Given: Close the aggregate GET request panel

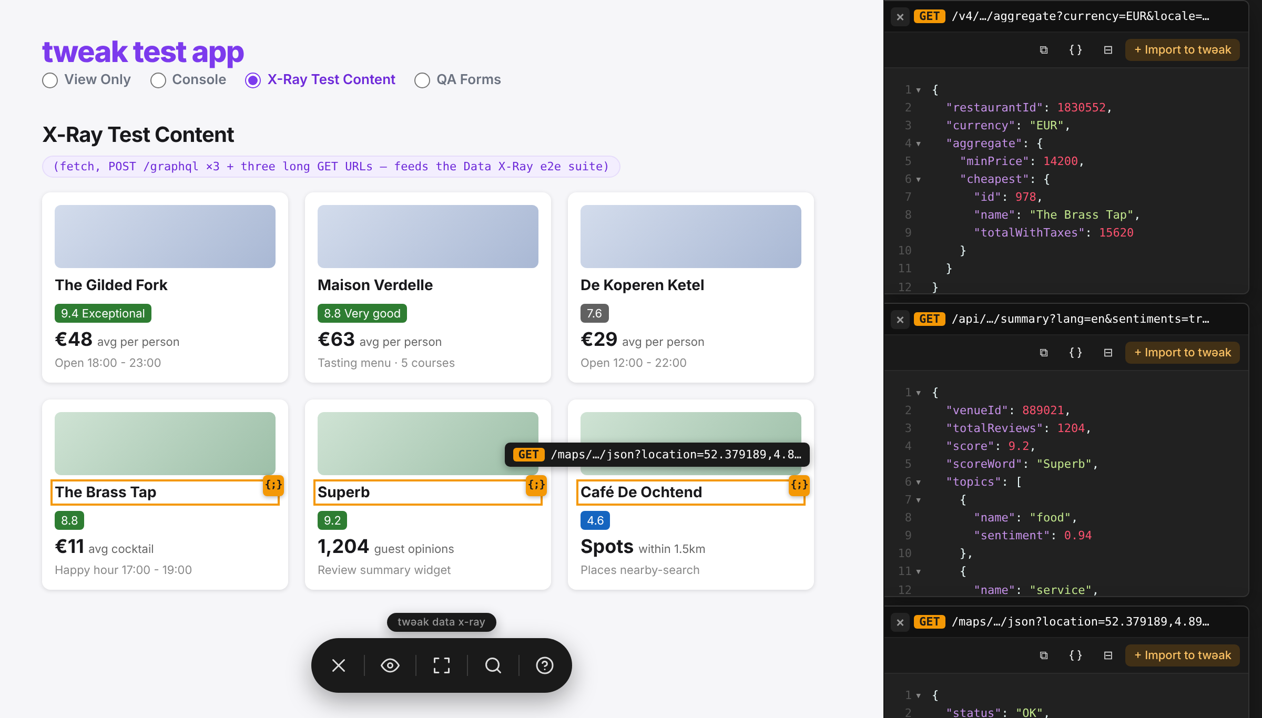Looking at the screenshot, I should coord(900,17).
